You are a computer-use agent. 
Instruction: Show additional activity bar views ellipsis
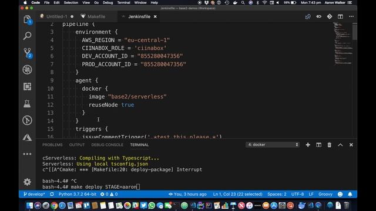tap(28, 154)
